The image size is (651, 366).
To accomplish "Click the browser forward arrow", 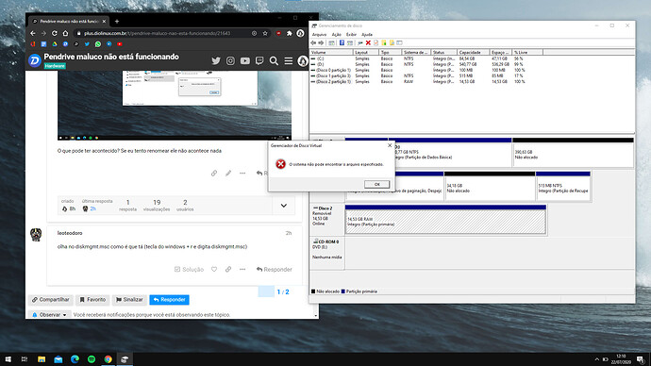I will (x=43, y=33).
